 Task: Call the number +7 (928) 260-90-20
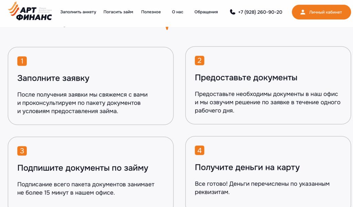point(260,12)
